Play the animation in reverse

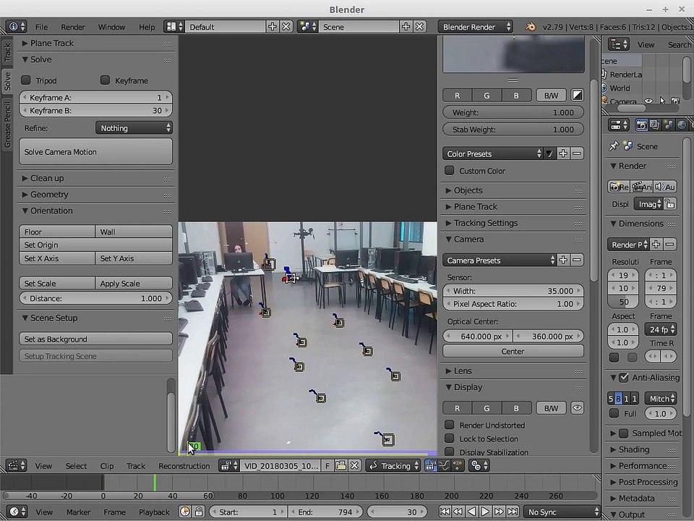(472, 512)
